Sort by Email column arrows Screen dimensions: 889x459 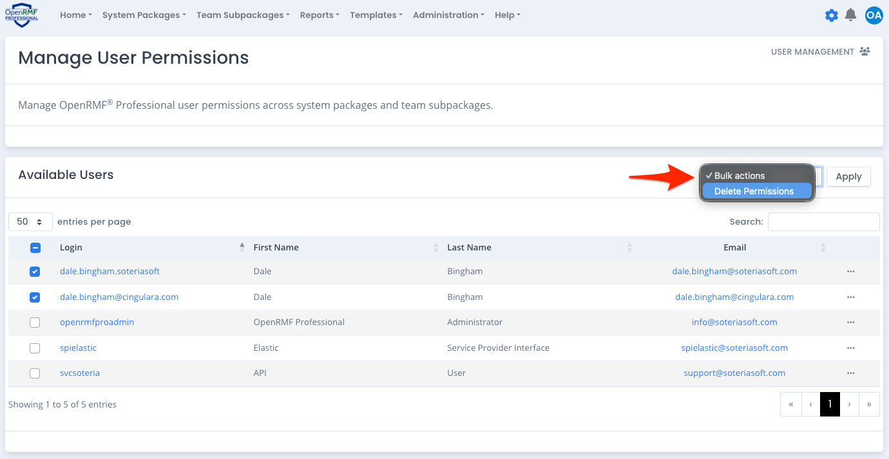pos(823,247)
